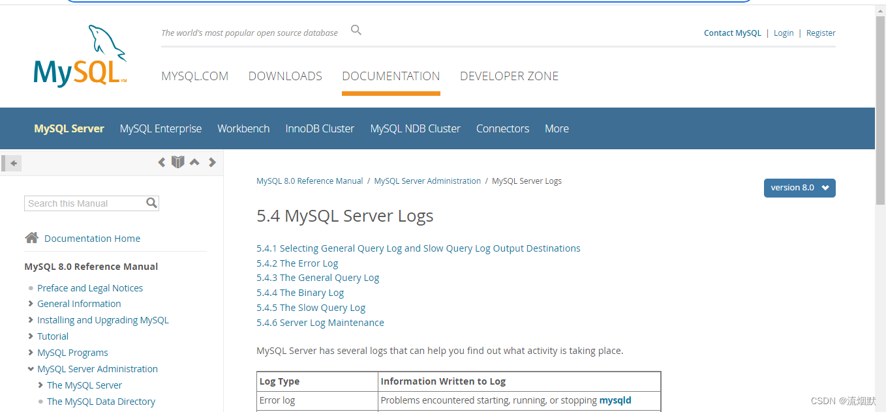Open General Information sidebar link

pyautogui.click(x=79, y=304)
